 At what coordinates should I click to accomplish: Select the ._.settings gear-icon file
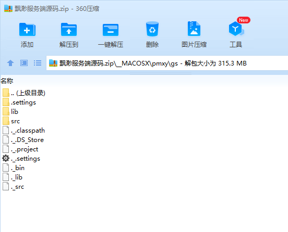pos(21,158)
